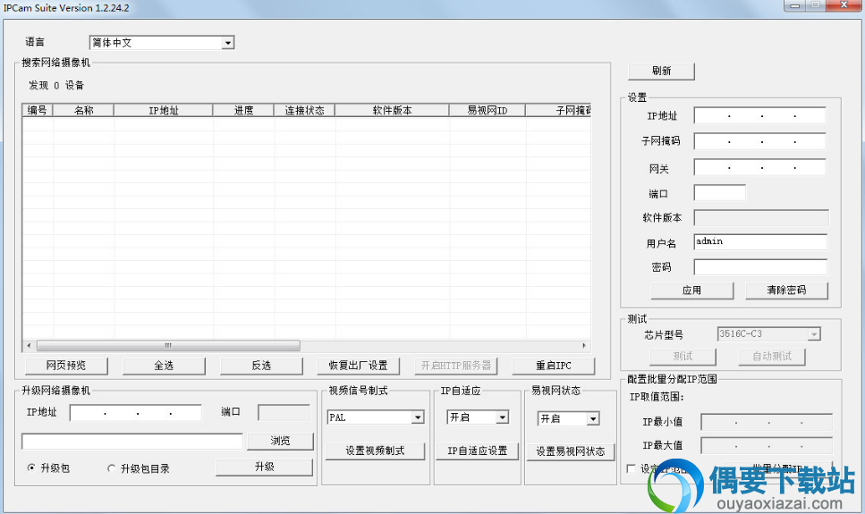Sort by the 编号 column header
This screenshot has height=514, width=865.
pos(38,110)
